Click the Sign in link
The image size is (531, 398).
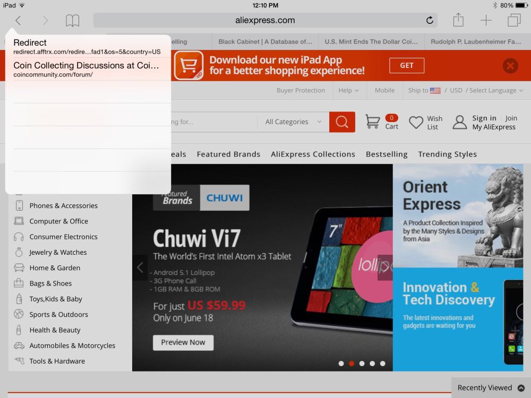click(484, 118)
